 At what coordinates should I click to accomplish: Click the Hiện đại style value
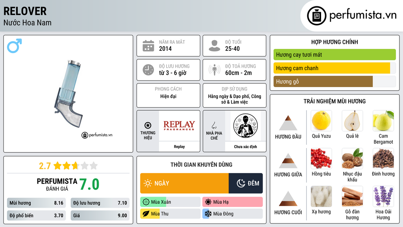pos(168,96)
